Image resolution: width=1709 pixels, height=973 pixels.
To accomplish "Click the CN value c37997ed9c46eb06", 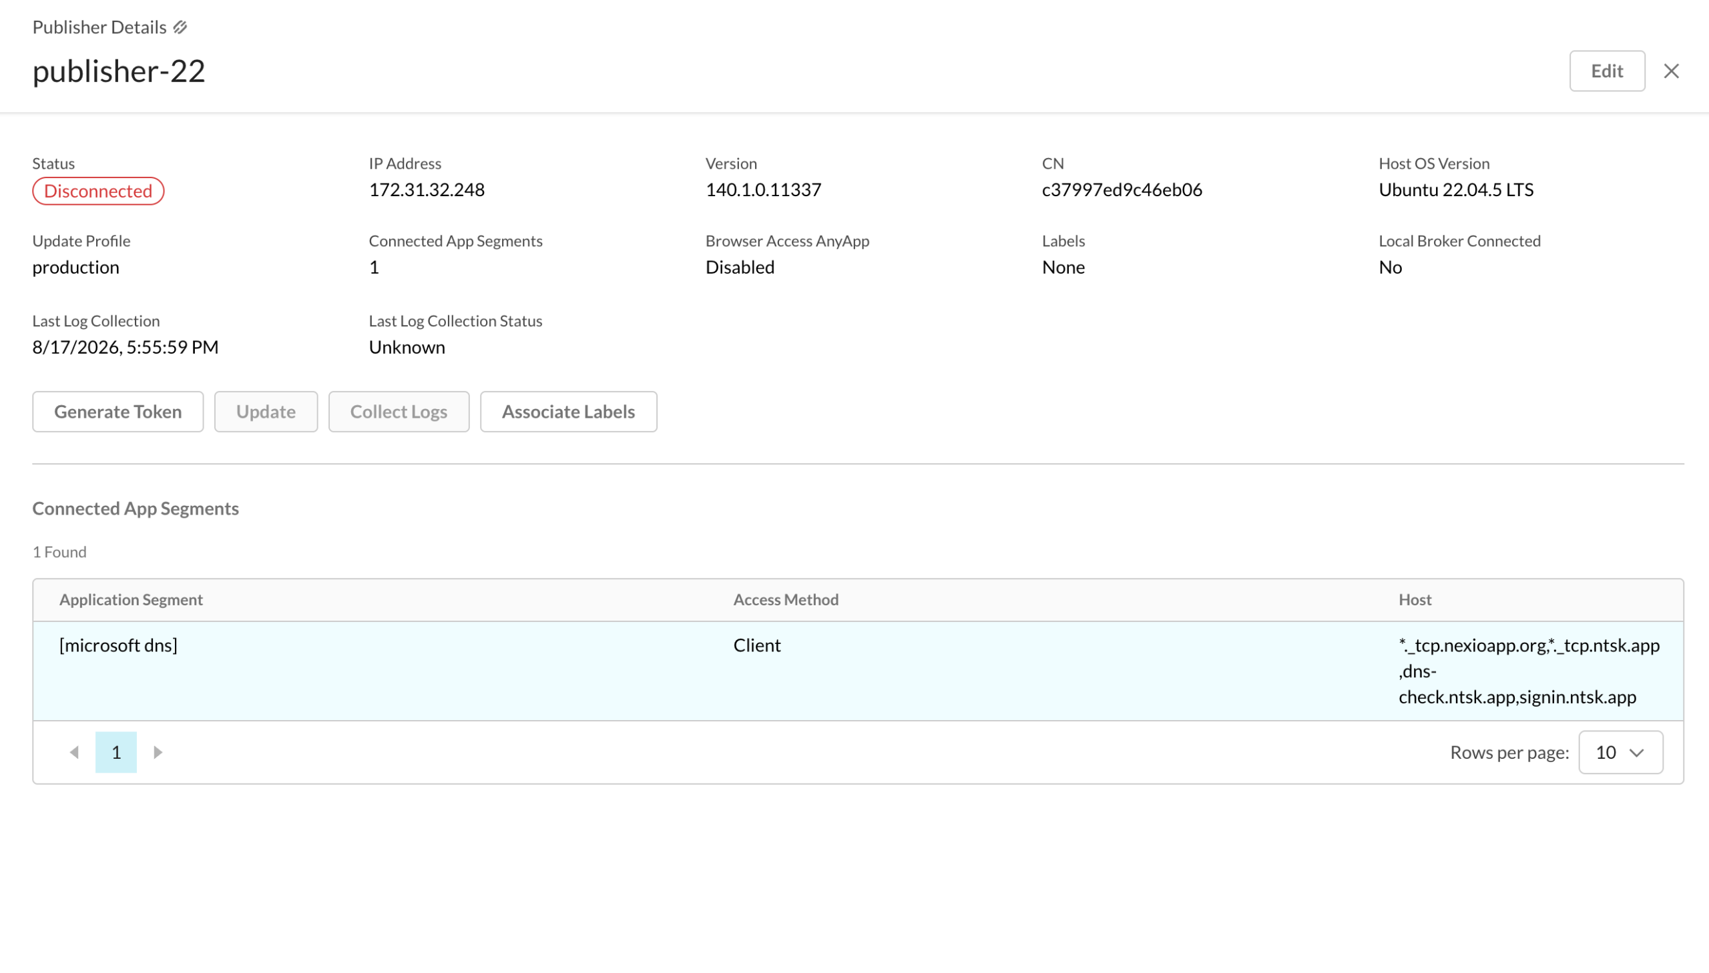I will click(x=1122, y=190).
